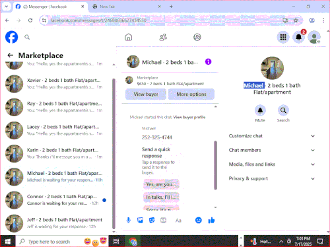Expand Media, files and links section
This screenshot has height=247, width=330.
pyautogui.click(x=272, y=164)
